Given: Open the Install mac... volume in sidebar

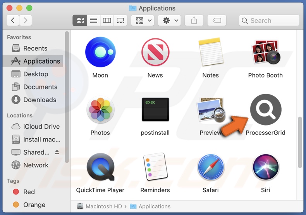Looking at the screenshot, I should (x=33, y=139).
